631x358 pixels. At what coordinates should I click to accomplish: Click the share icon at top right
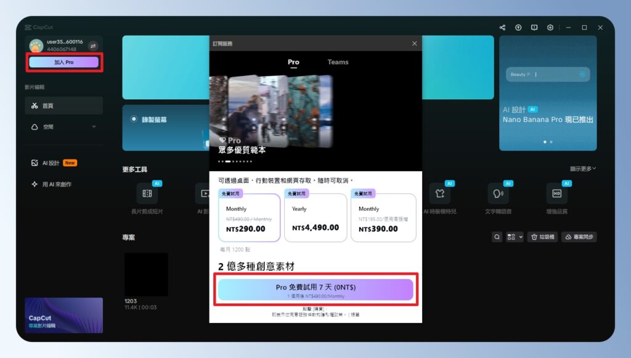point(502,27)
